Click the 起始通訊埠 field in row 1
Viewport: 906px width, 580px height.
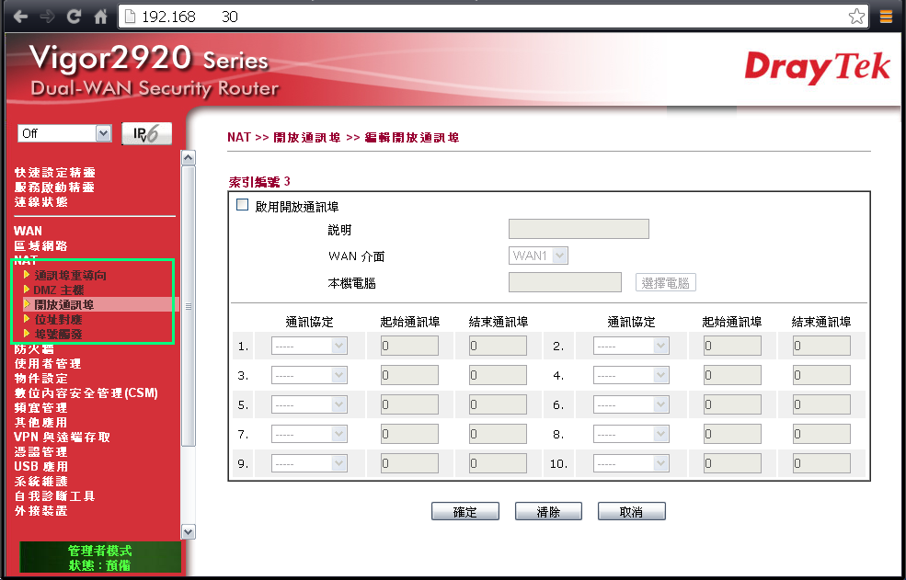click(x=409, y=346)
